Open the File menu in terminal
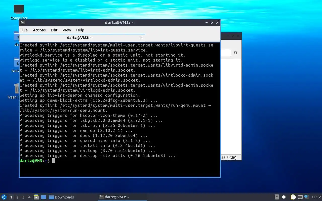The height and width of the screenshot is (201, 322). pos(25,30)
